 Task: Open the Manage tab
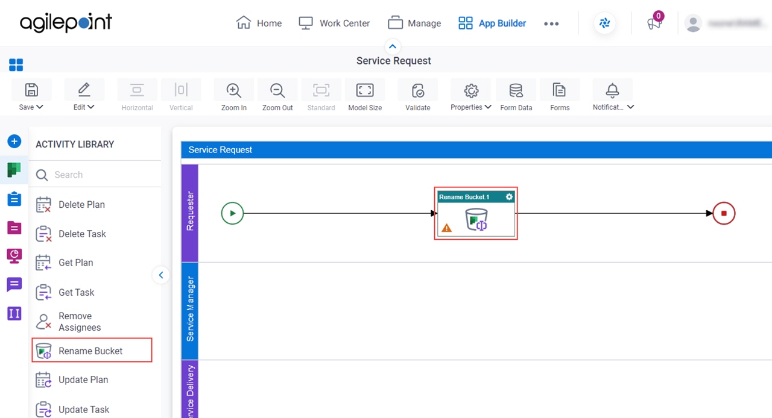click(414, 23)
